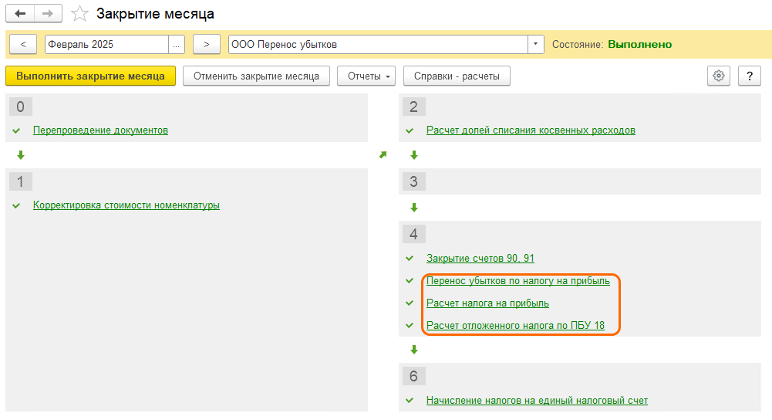Click the Февраль 2025 period field
This screenshot has height=420, width=772.
point(106,44)
